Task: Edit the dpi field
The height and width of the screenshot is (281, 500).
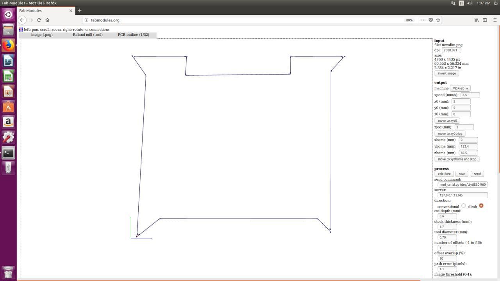Action: (x=452, y=50)
